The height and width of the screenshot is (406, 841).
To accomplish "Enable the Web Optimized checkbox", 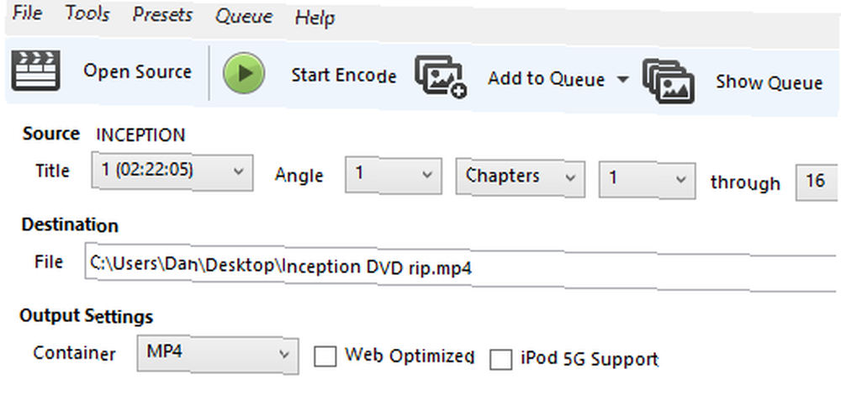I will (325, 356).
